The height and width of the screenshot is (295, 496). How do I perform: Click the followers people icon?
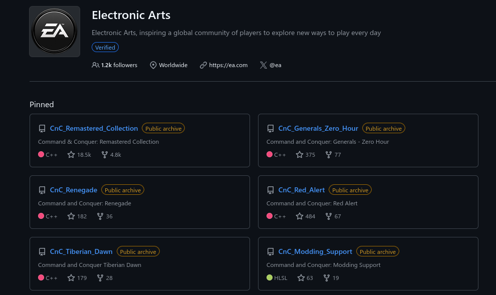pyautogui.click(x=95, y=65)
